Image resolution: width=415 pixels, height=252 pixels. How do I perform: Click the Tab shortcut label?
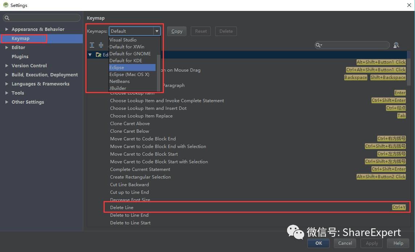click(x=401, y=116)
